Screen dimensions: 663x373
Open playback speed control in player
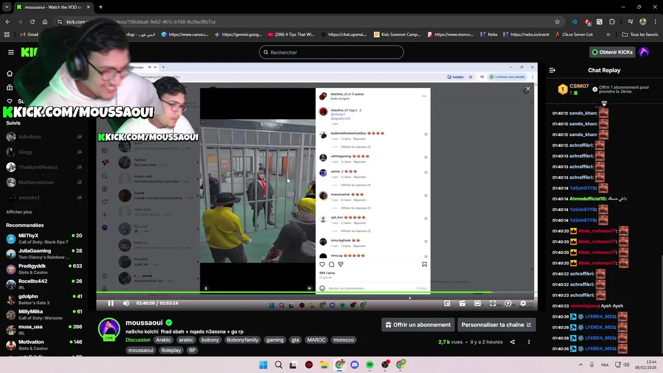tap(508, 304)
